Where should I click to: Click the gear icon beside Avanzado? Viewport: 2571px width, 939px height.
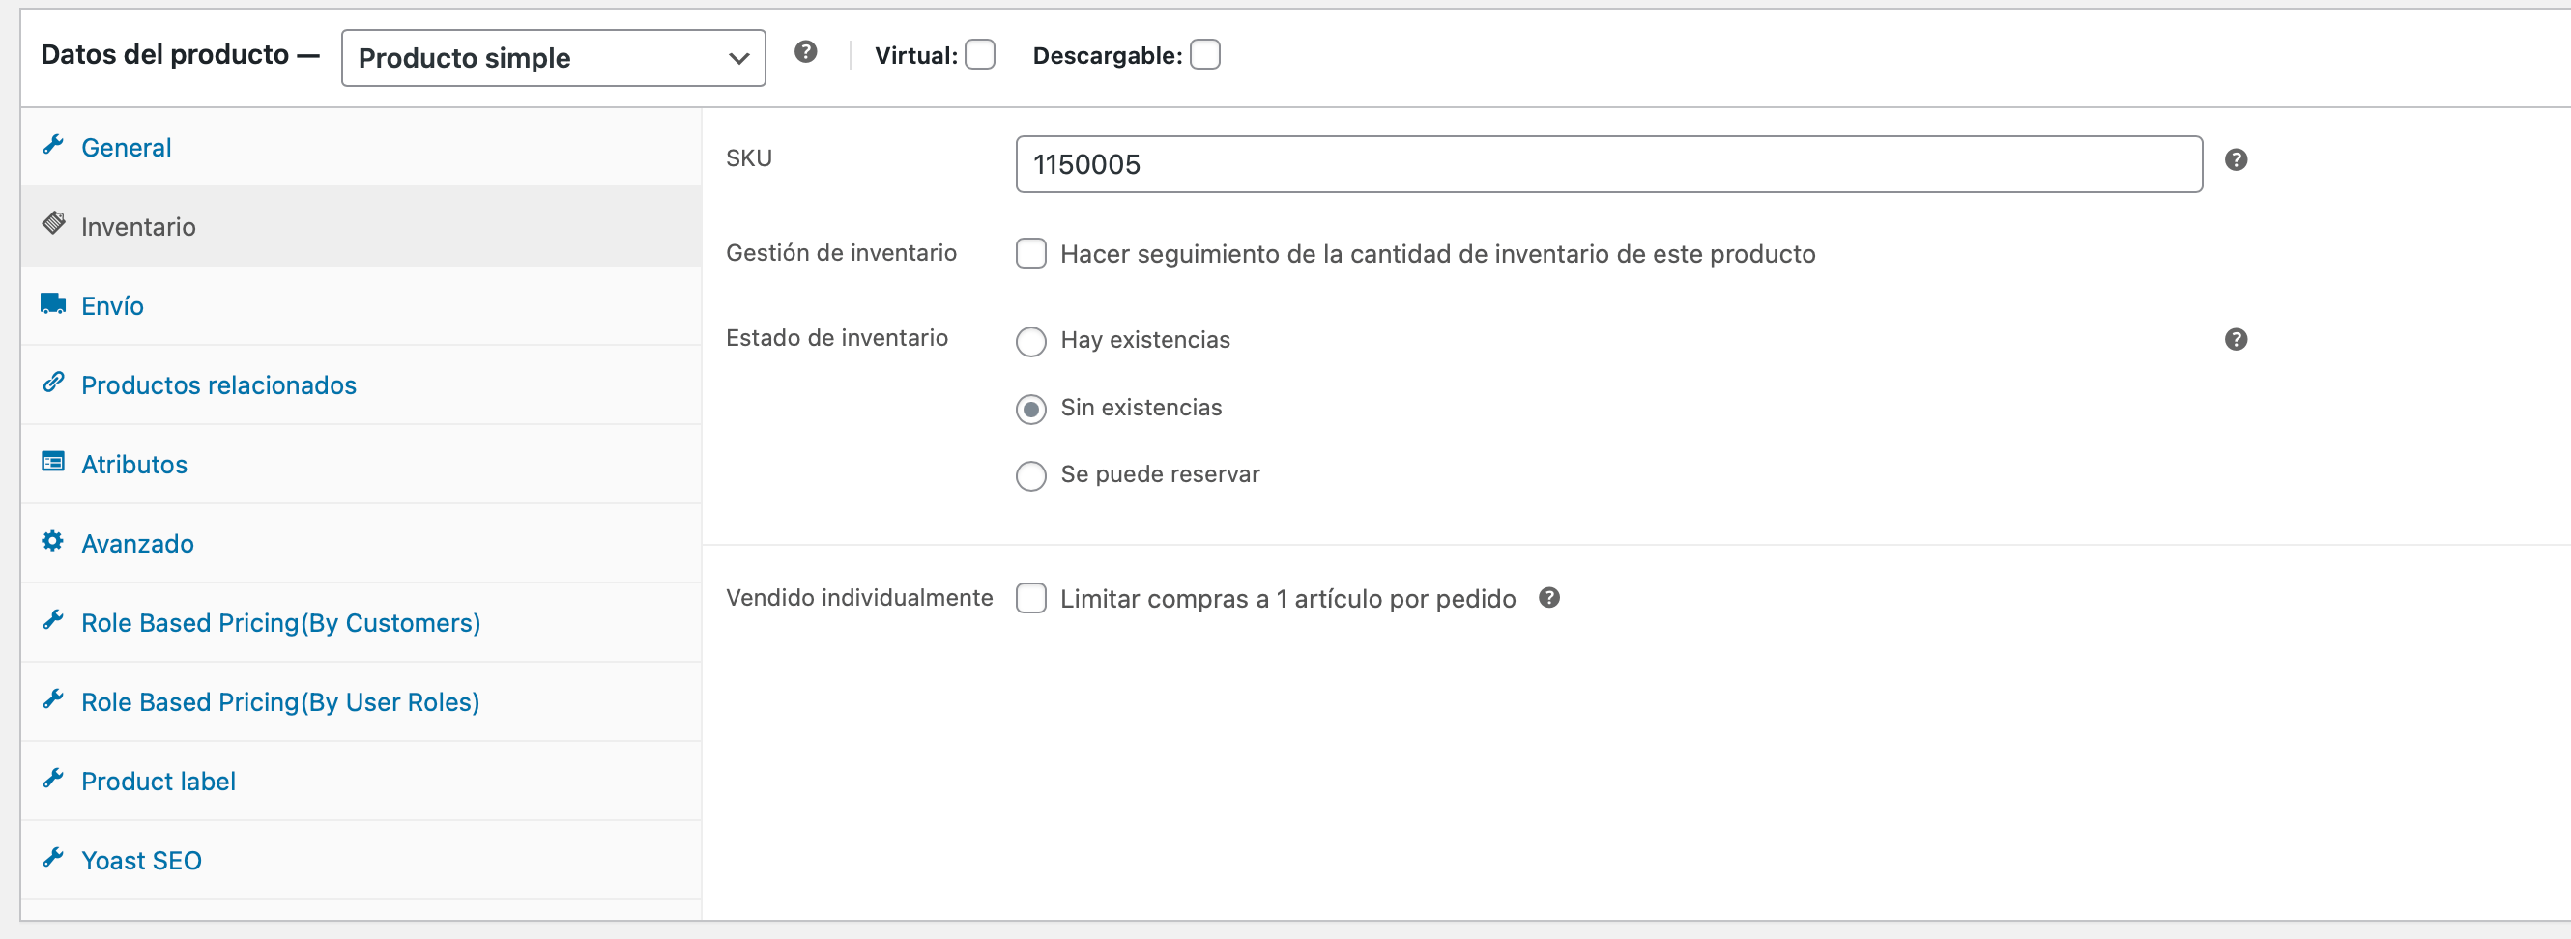tap(54, 541)
